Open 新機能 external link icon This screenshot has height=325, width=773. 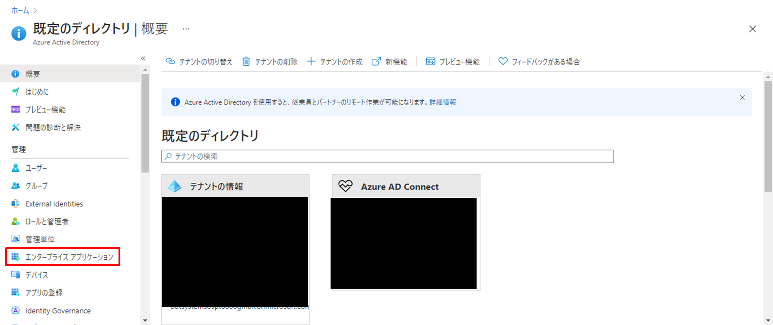coord(376,61)
